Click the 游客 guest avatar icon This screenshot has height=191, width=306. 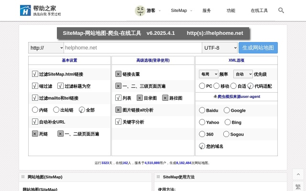click(140, 11)
